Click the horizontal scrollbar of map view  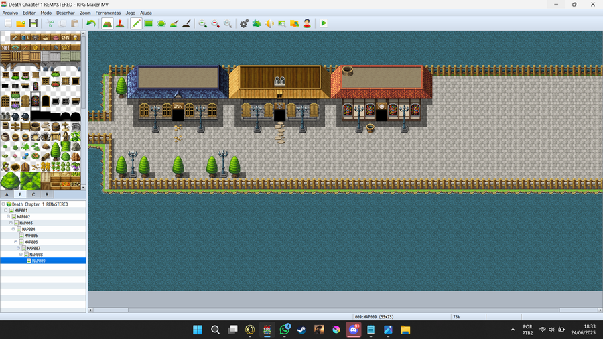click(x=344, y=310)
